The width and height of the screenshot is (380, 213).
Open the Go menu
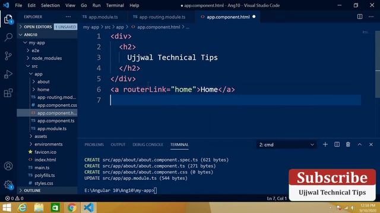(84, 5)
